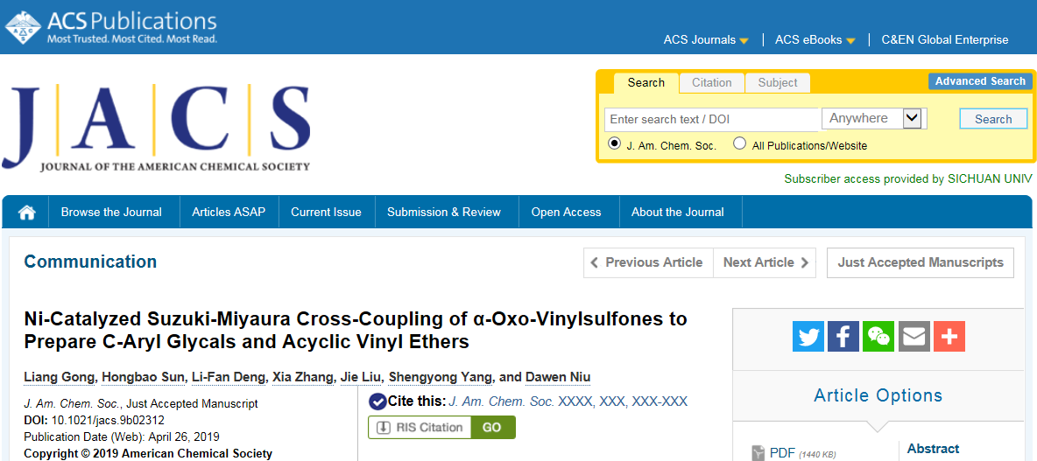Select All Publications/Website radio button

740,143
